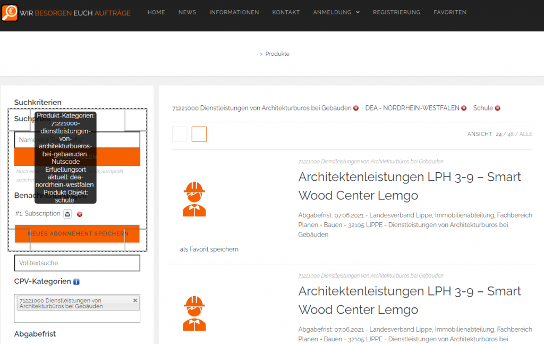Click 'als Favorit speichern' link
This screenshot has width=544, height=344.
tap(209, 249)
